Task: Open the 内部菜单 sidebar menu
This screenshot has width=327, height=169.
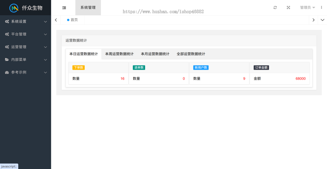Action: pyautogui.click(x=25, y=59)
